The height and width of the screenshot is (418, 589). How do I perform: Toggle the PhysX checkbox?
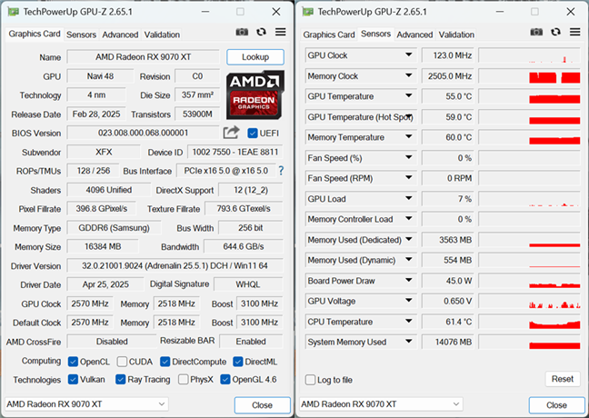tap(184, 379)
